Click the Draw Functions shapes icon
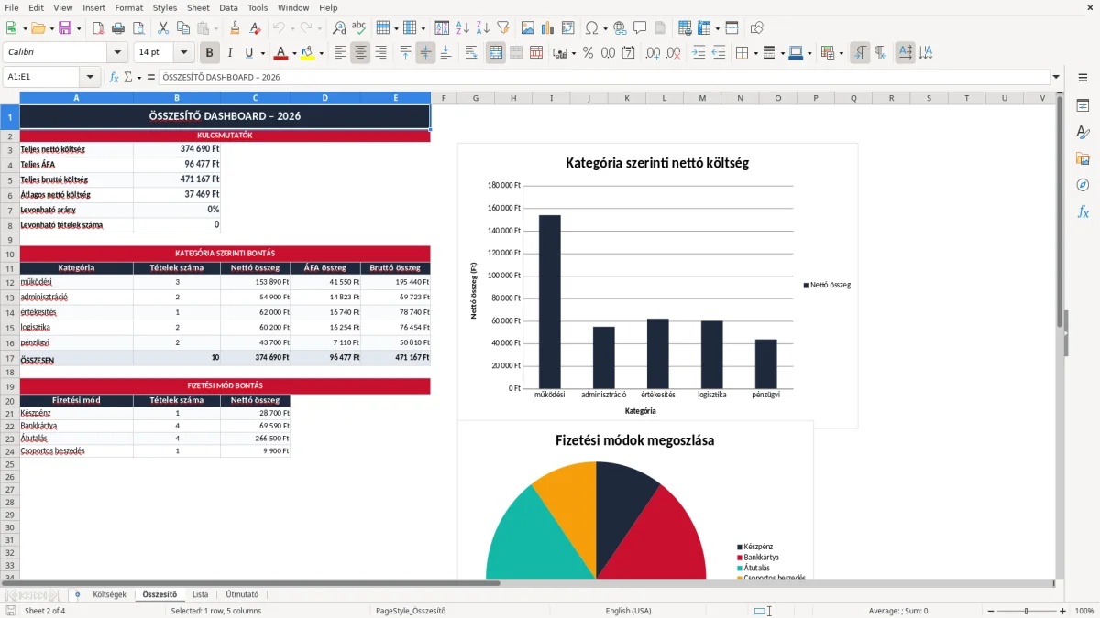Viewport: 1100px width, 618px height. [757, 28]
